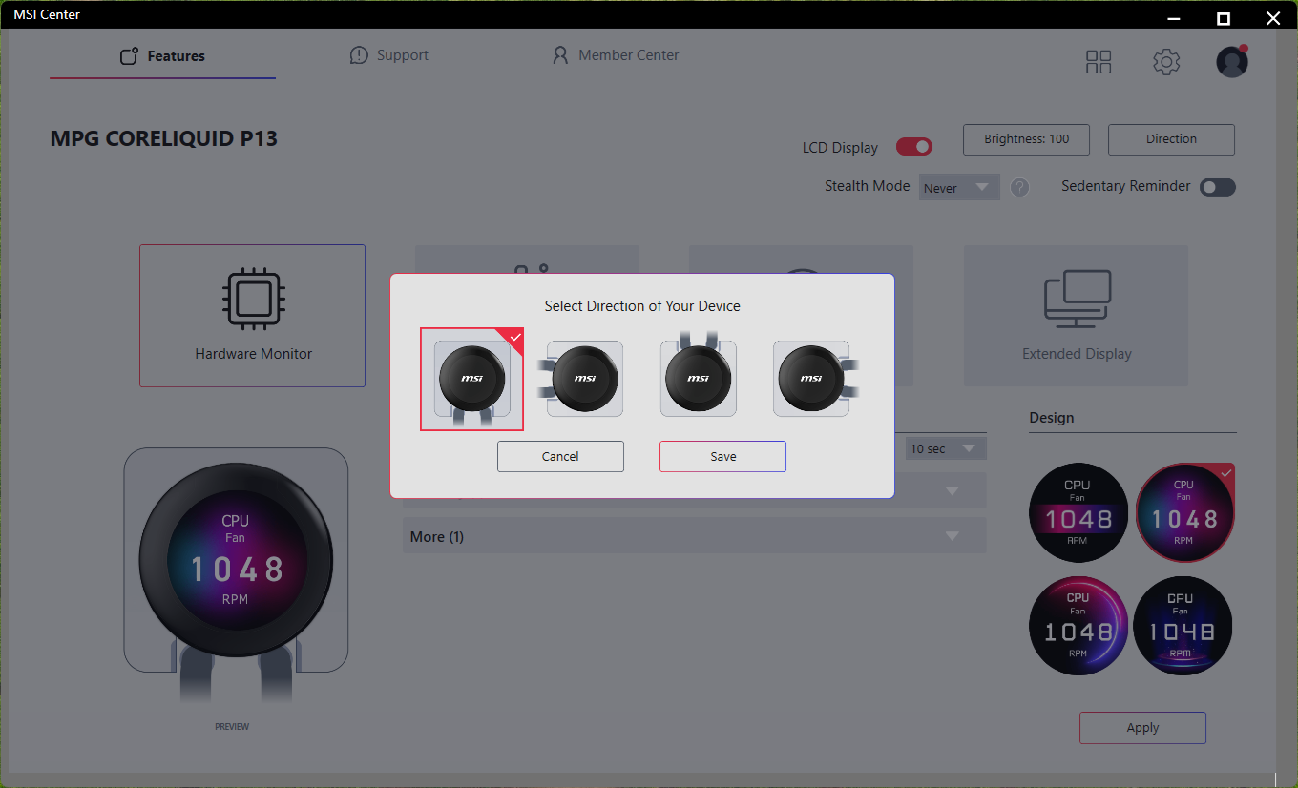Turn off the LCD Display switch

[913, 147]
